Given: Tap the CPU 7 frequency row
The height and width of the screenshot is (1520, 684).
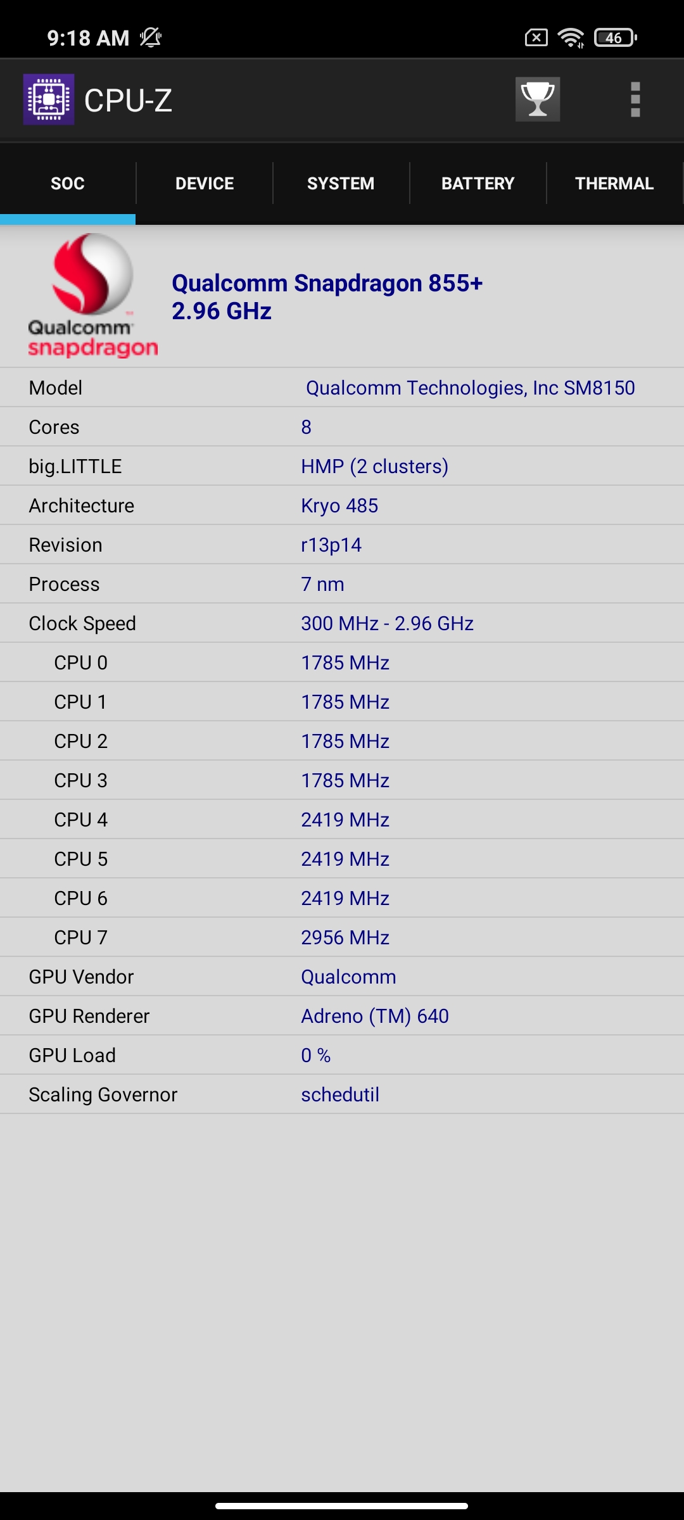Looking at the screenshot, I should [x=342, y=937].
